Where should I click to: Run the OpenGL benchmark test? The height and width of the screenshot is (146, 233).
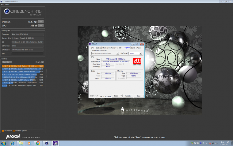41,22
